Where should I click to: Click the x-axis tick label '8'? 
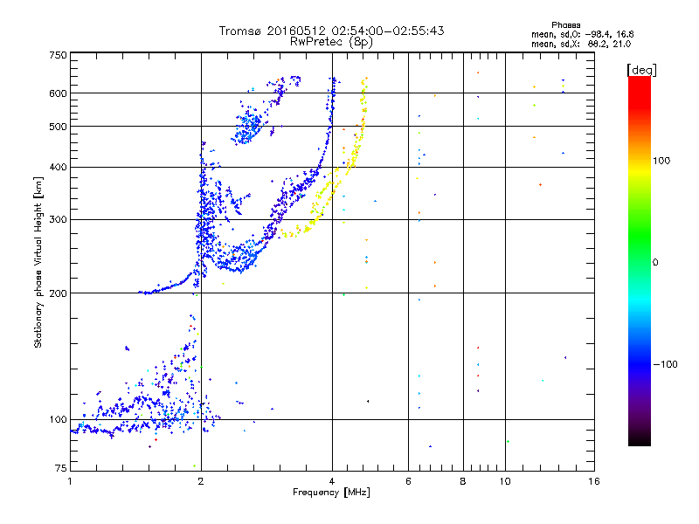pos(463,481)
